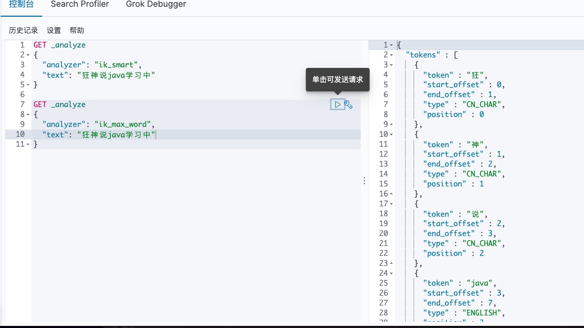Collapse the root object at output line 1
Viewport: 584px width, 328px height.
391,45
